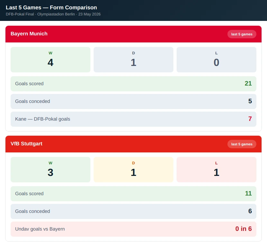Select VfB Stuttgart's wins tile showing 3
Image resolution: width=267 pixels, height=246 pixels.
click(51, 169)
